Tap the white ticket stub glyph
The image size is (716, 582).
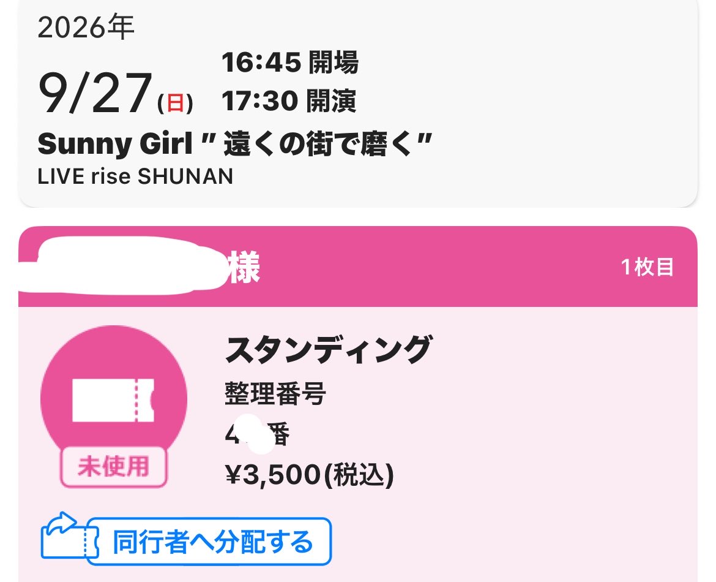click(x=113, y=400)
